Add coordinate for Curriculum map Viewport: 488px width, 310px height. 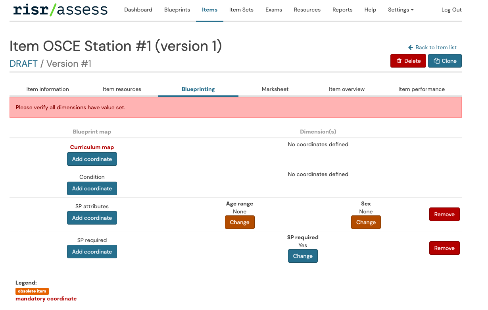(92, 159)
